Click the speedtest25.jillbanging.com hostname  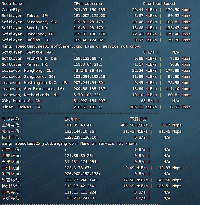tap(46, 143)
